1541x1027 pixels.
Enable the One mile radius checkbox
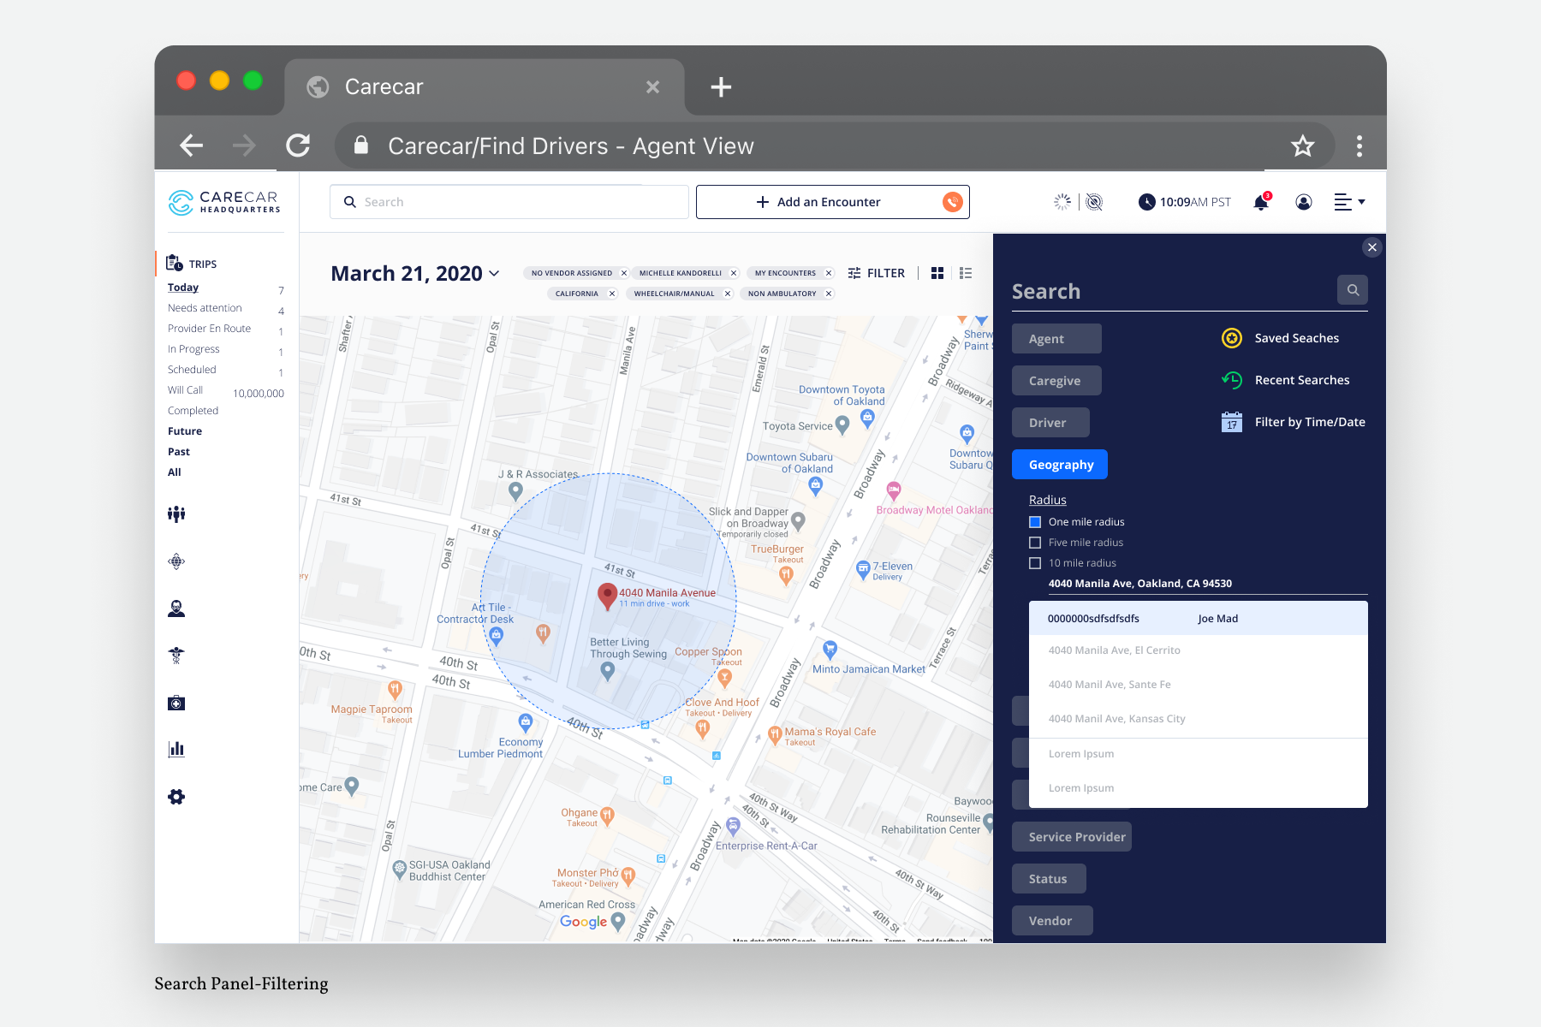click(1033, 521)
